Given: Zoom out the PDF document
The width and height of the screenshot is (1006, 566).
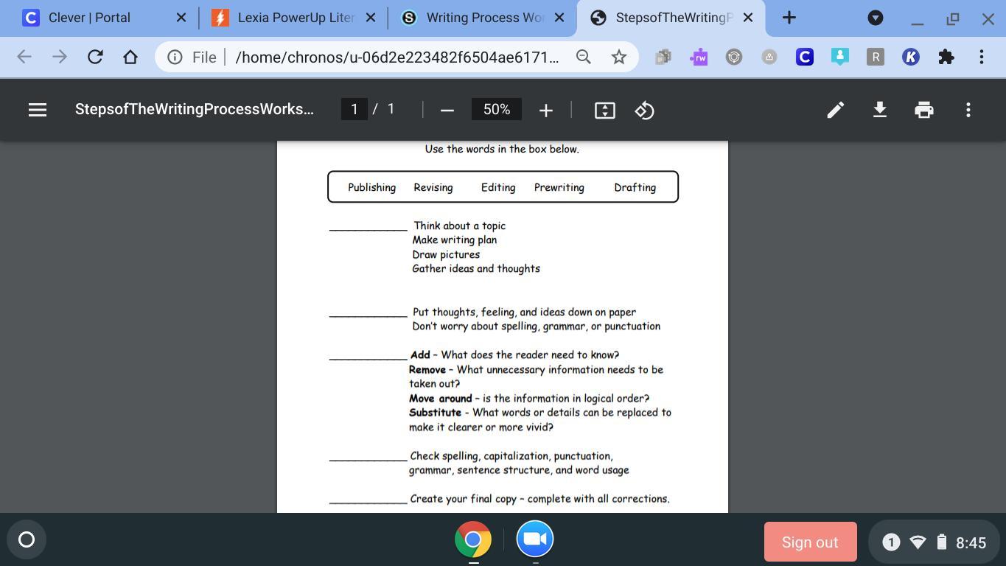Looking at the screenshot, I should (x=447, y=110).
